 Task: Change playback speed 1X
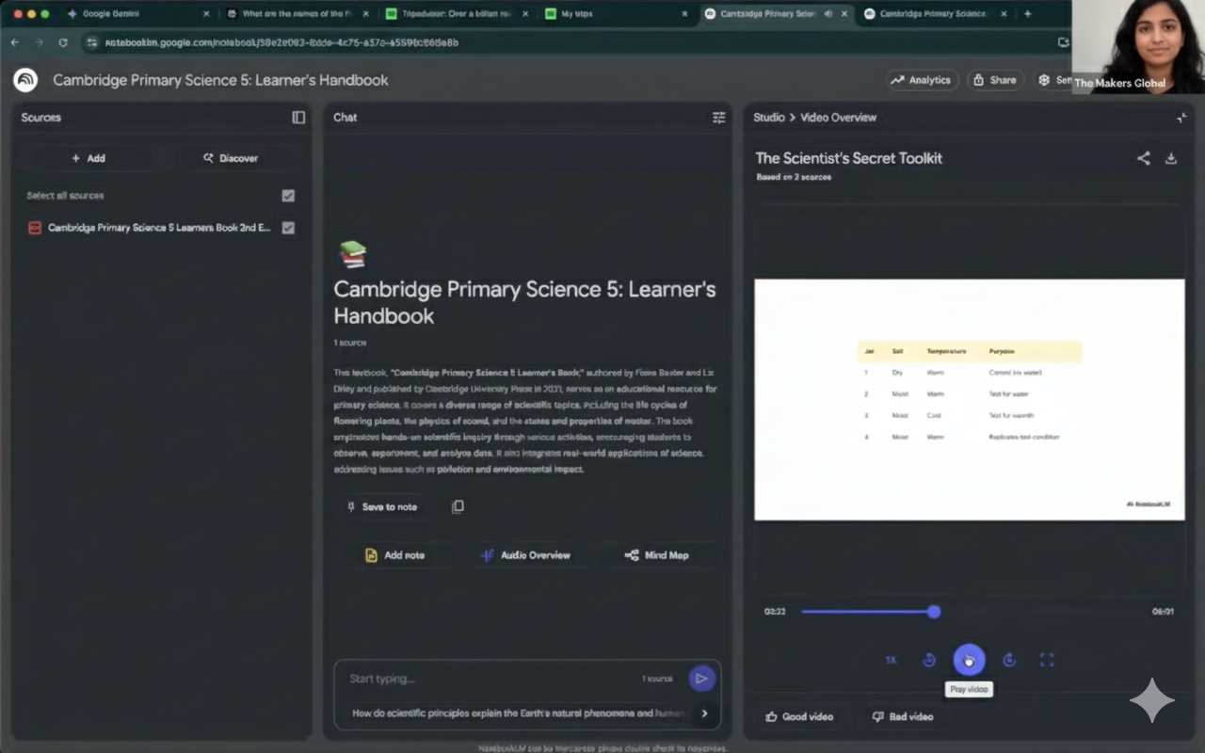tap(891, 660)
